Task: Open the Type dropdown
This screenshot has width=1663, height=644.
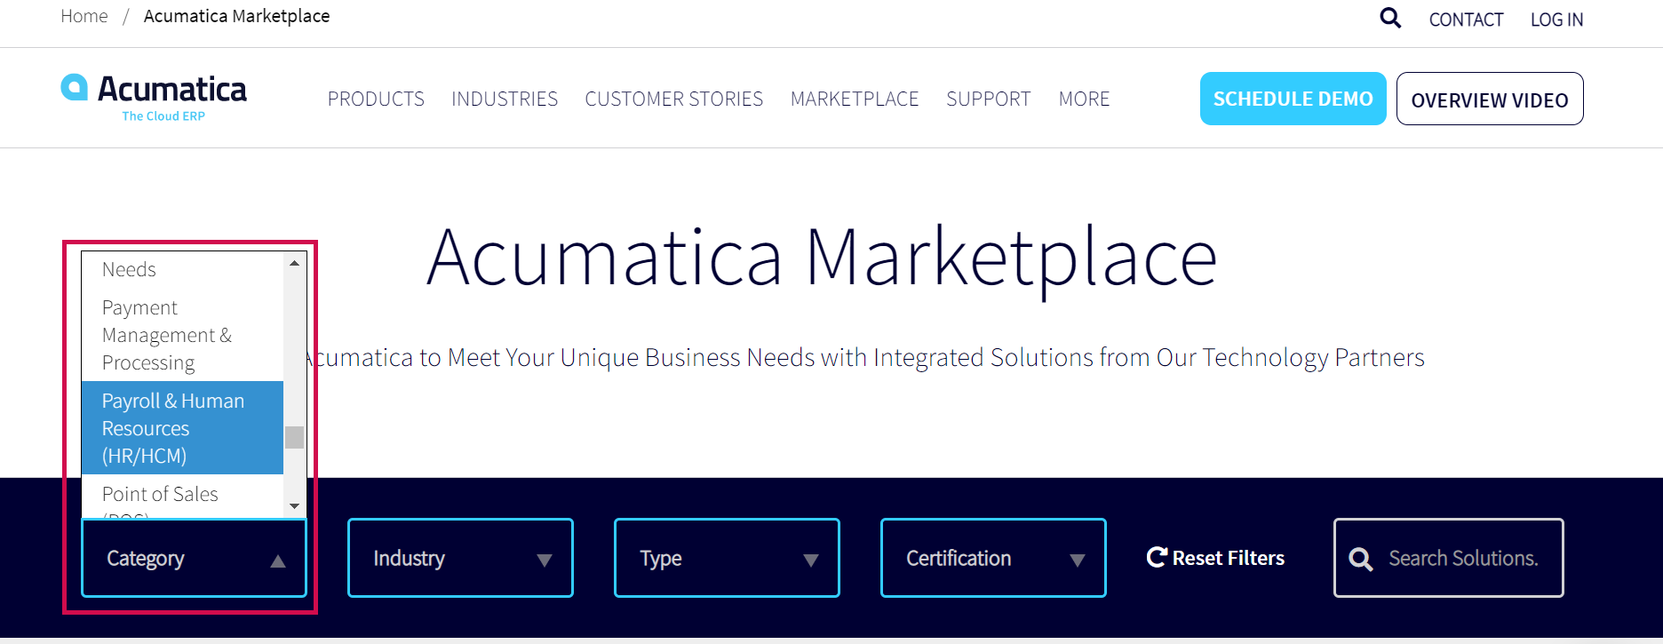Action: (x=727, y=558)
